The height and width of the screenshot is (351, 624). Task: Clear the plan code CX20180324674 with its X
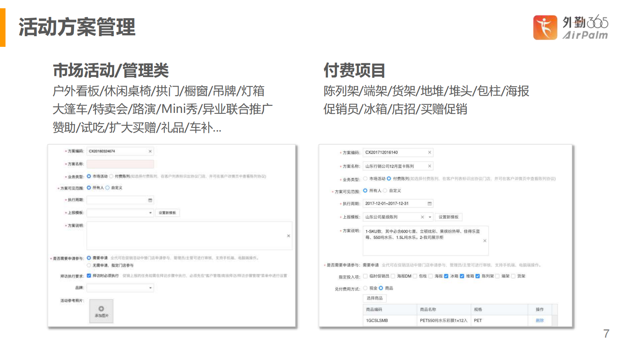150,151
